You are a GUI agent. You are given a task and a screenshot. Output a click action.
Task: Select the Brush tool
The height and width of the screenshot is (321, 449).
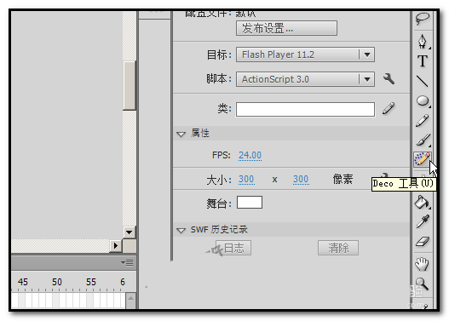click(x=423, y=140)
